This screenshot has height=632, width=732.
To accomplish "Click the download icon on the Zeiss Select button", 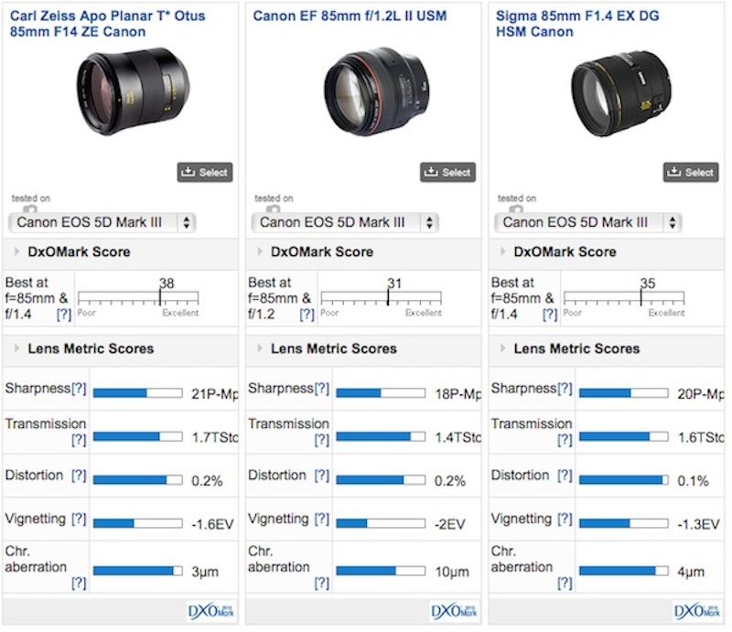I will [190, 171].
